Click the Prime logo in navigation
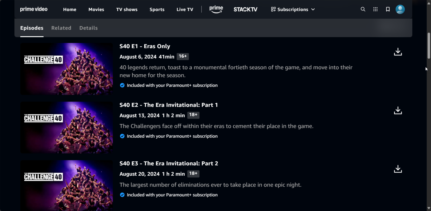This screenshot has width=431, height=211. coord(216,10)
